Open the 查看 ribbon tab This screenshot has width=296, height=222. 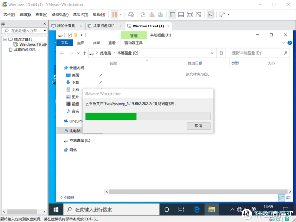coord(112,43)
